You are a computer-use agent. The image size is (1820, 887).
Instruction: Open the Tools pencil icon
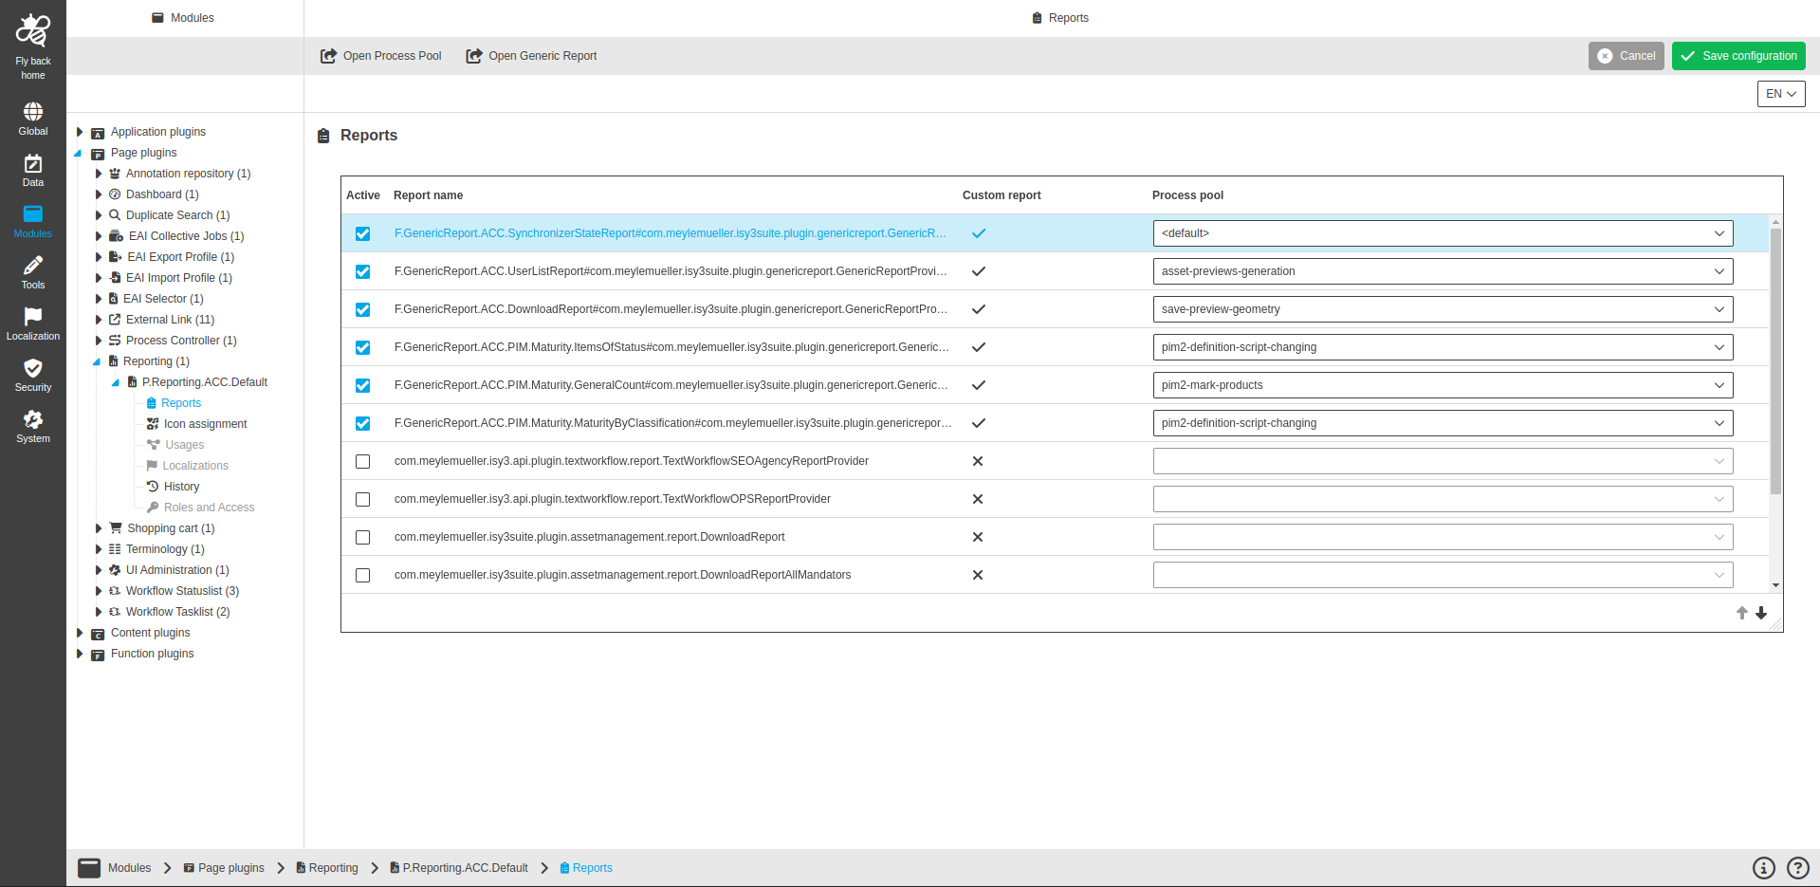32,266
